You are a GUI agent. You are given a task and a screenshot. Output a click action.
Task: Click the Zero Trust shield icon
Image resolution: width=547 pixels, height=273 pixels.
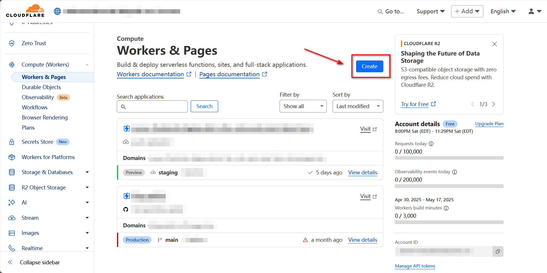(x=12, y=43)
